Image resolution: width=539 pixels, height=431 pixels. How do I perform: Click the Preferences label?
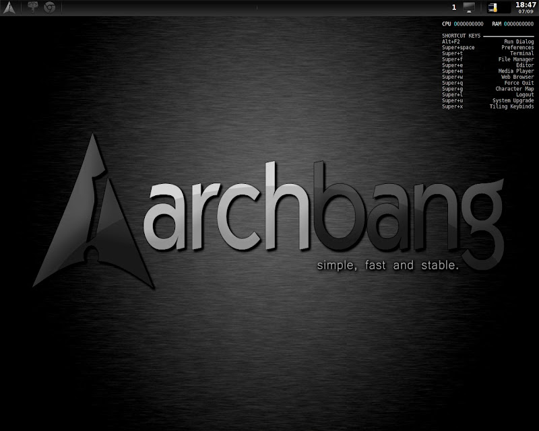click(517, 47)
